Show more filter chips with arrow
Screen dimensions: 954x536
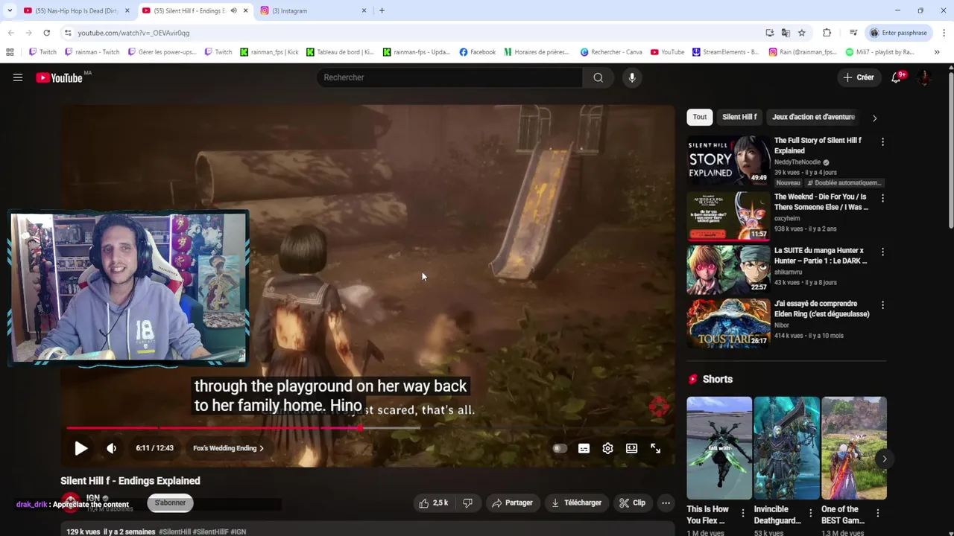[x=874, y=118]
